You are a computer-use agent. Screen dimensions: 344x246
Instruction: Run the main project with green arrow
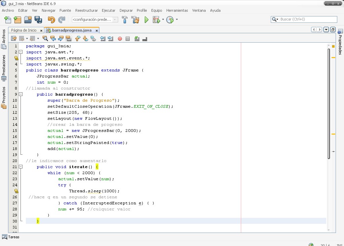click(146, 20)
